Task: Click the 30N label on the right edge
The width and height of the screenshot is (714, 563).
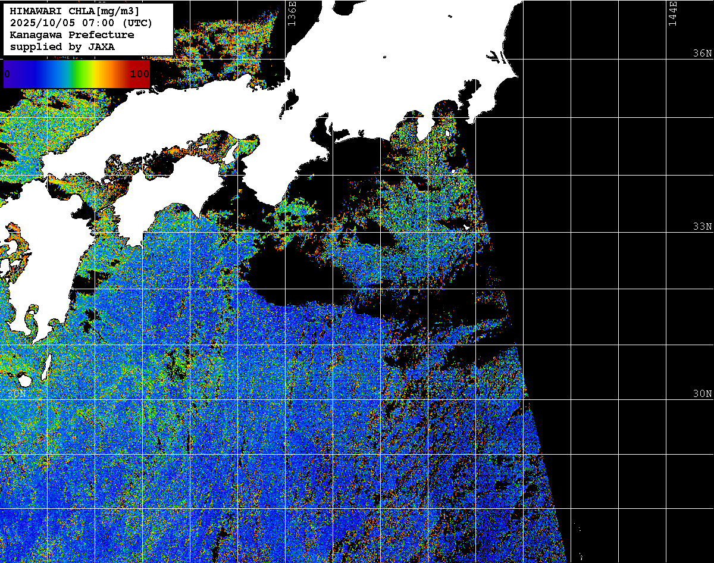Action: [x=702, y=393]
